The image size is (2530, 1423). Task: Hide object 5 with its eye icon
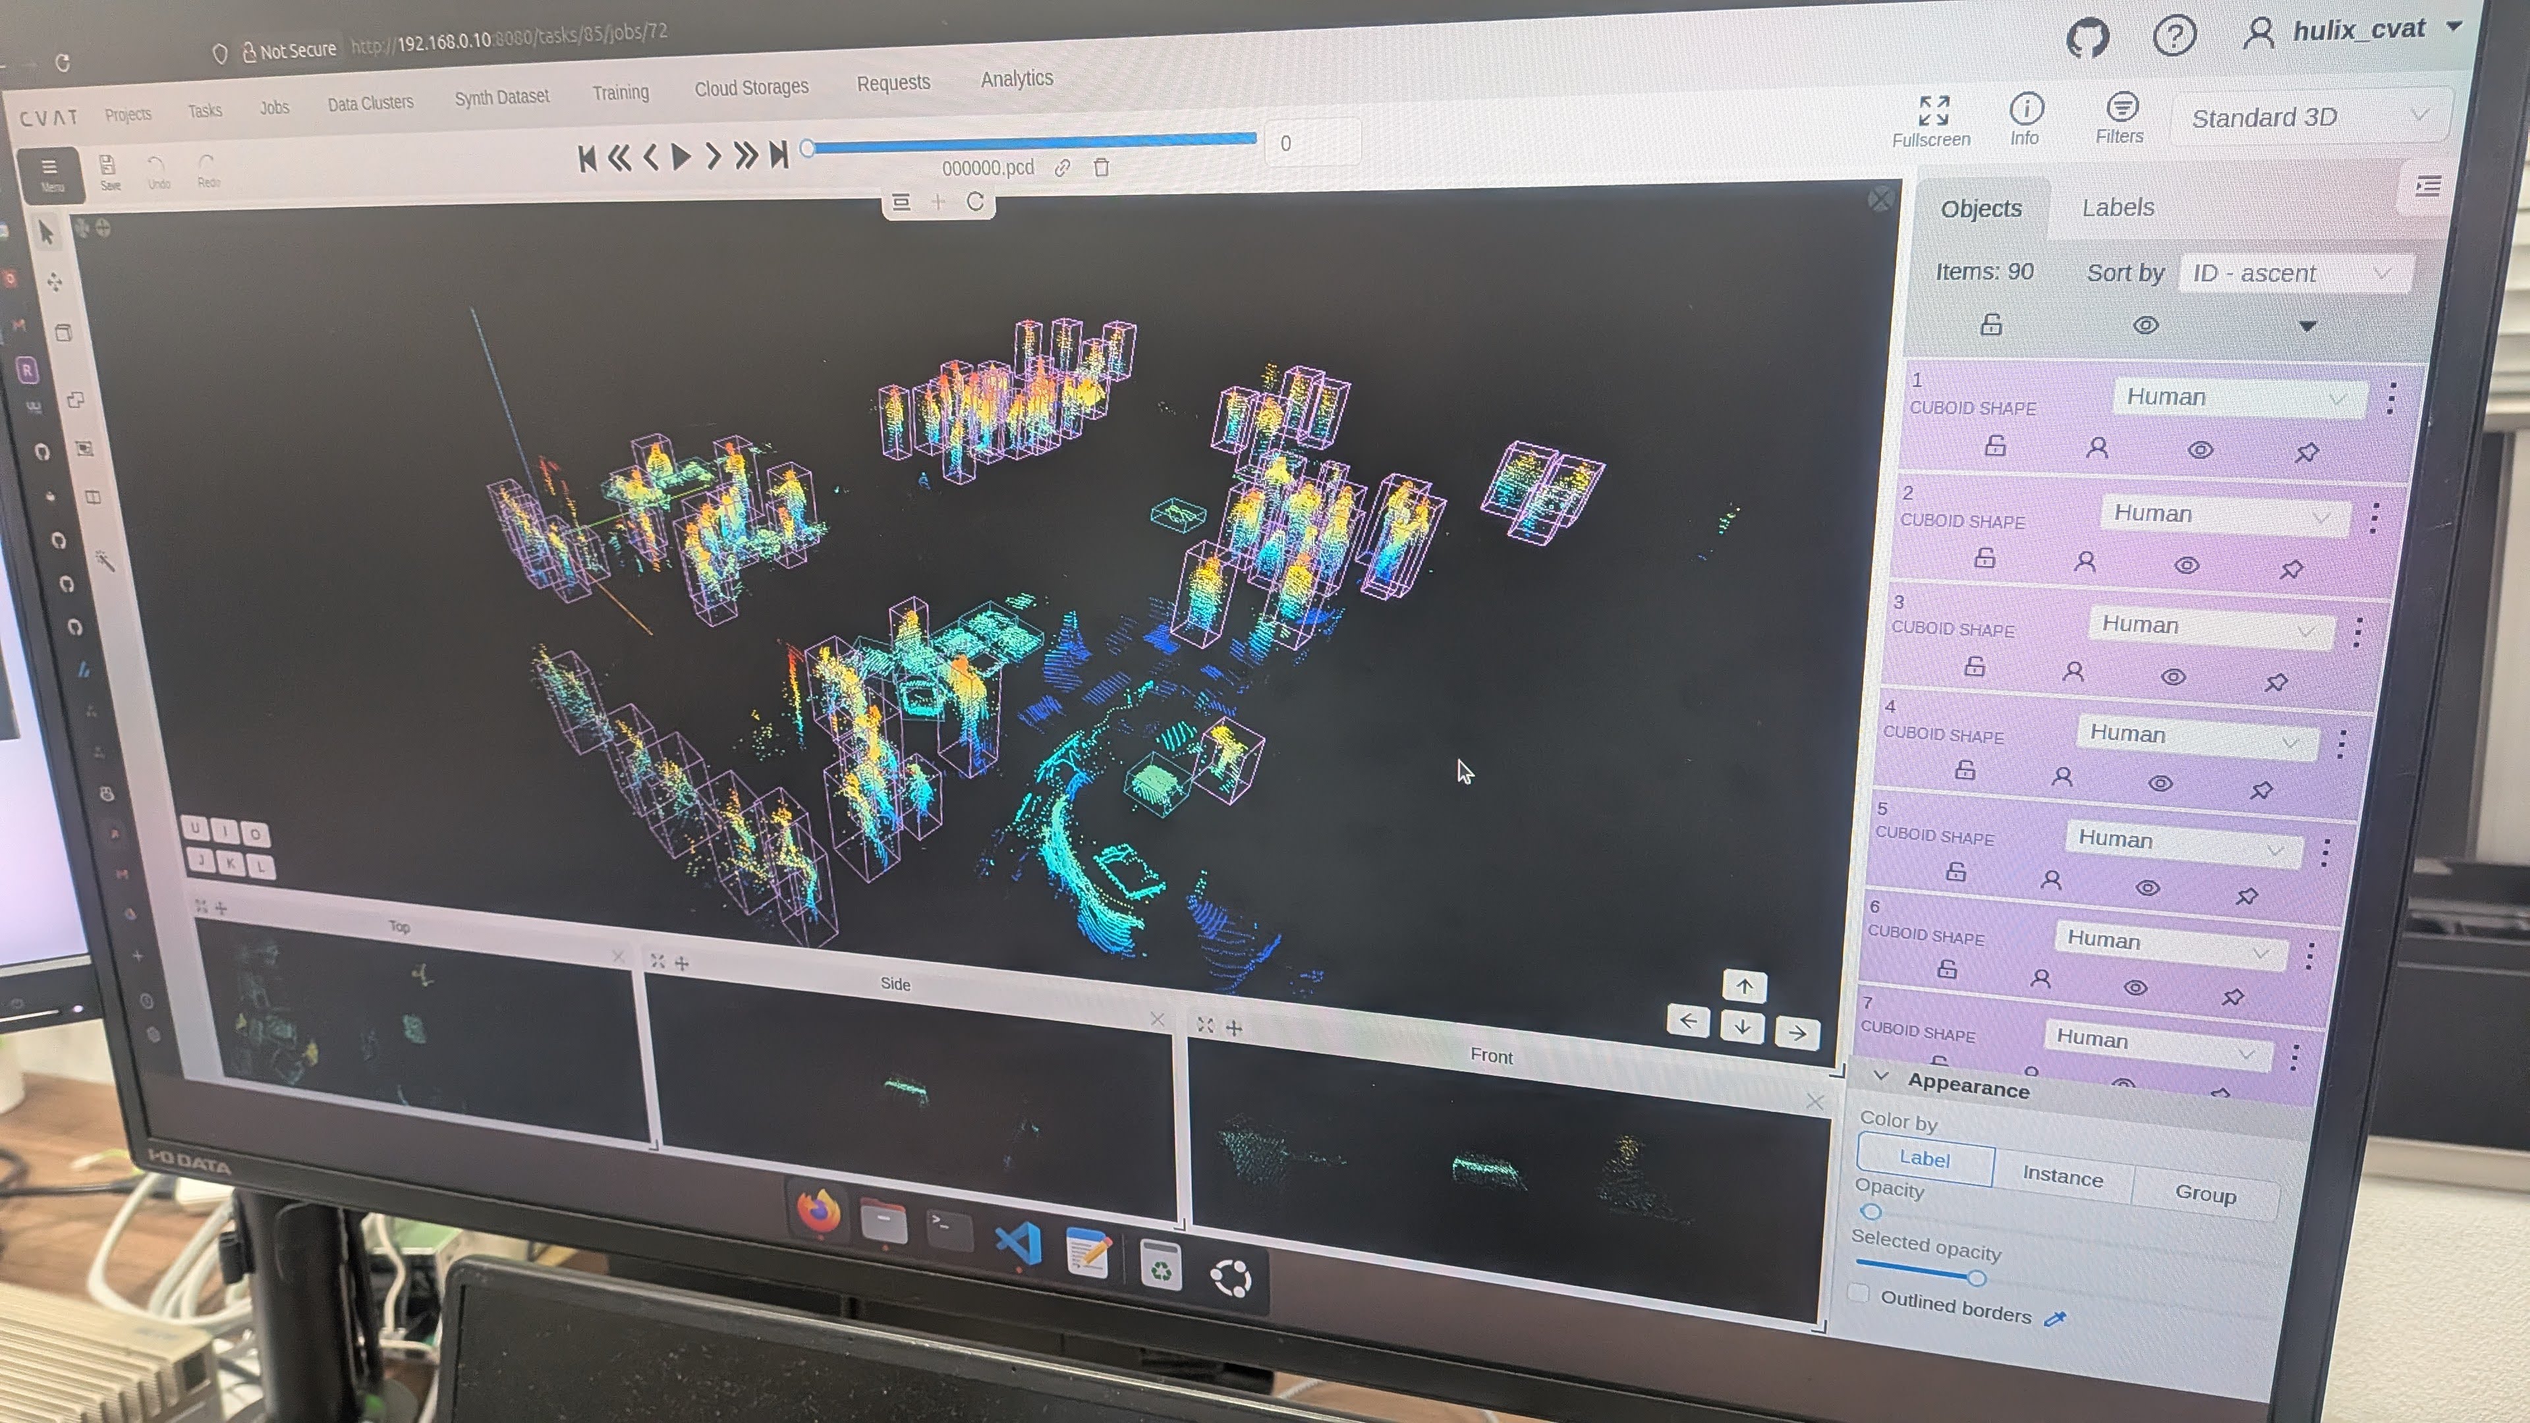click(x=2148, y=888)
